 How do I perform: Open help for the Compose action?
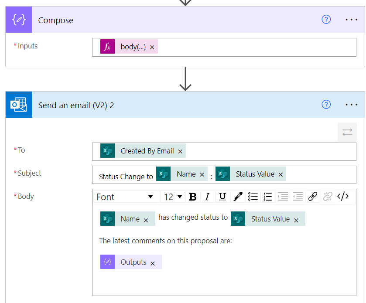326,20
